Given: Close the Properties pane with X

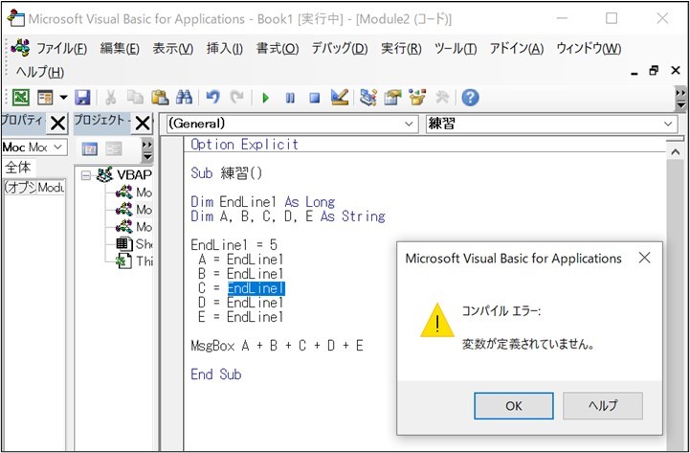Looking at the screenshot, I should coord(57,124).
